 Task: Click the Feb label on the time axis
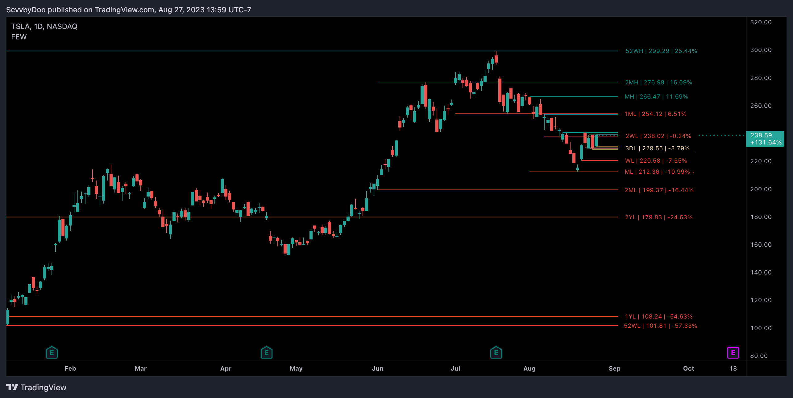[x=70, y=368]
